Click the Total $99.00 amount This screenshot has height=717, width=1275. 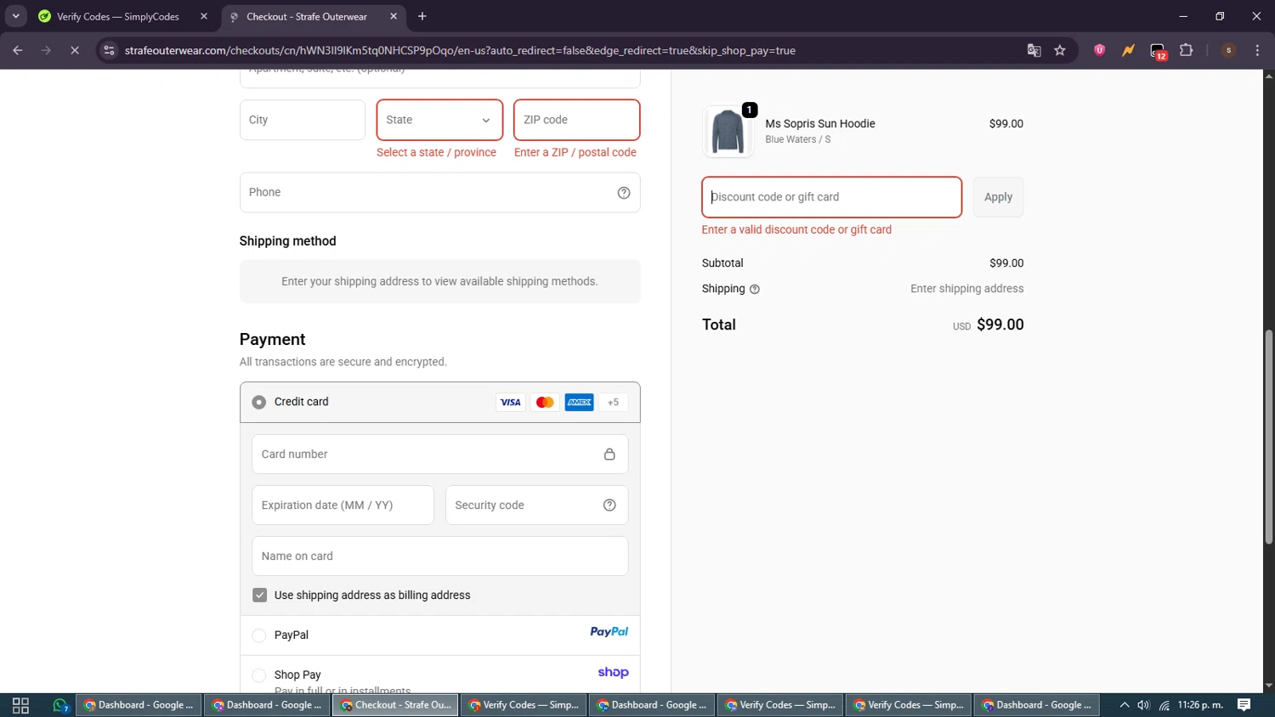(1000, 325)
